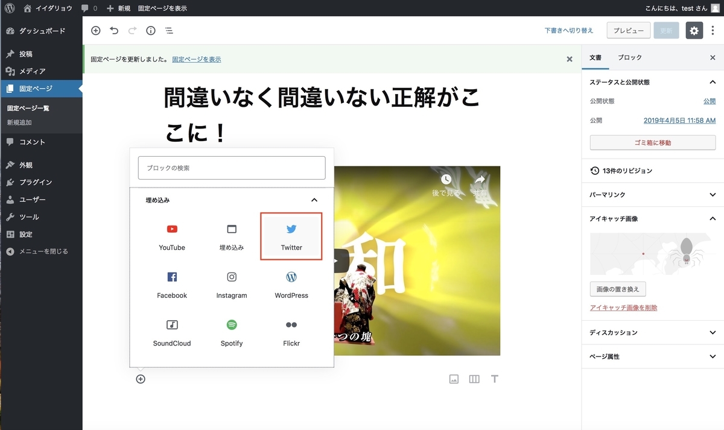Insert SoundCloud embed block
724x430 pixels.
point(172,332)
